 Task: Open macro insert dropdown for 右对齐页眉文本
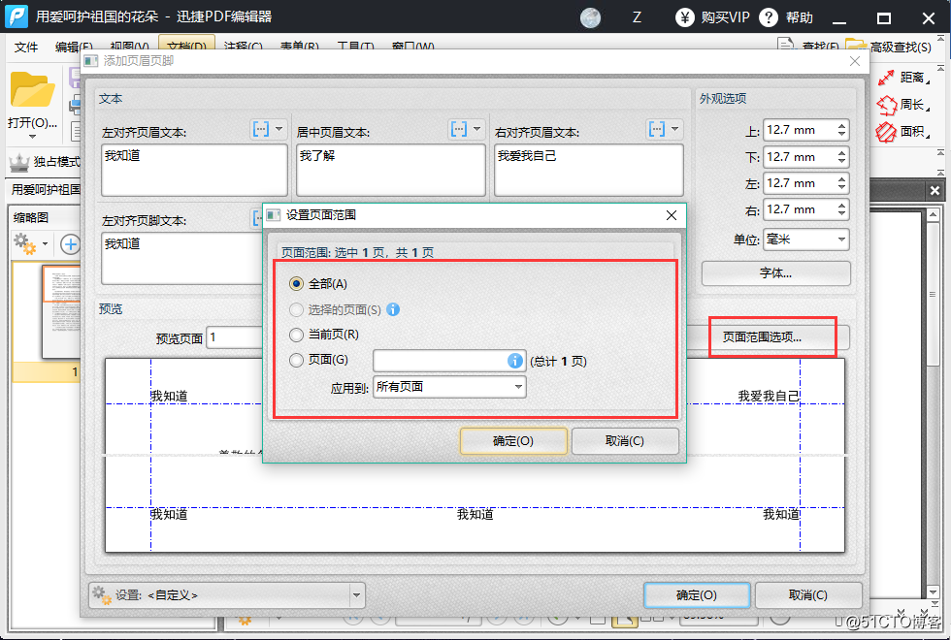click(x=674, y=128)
